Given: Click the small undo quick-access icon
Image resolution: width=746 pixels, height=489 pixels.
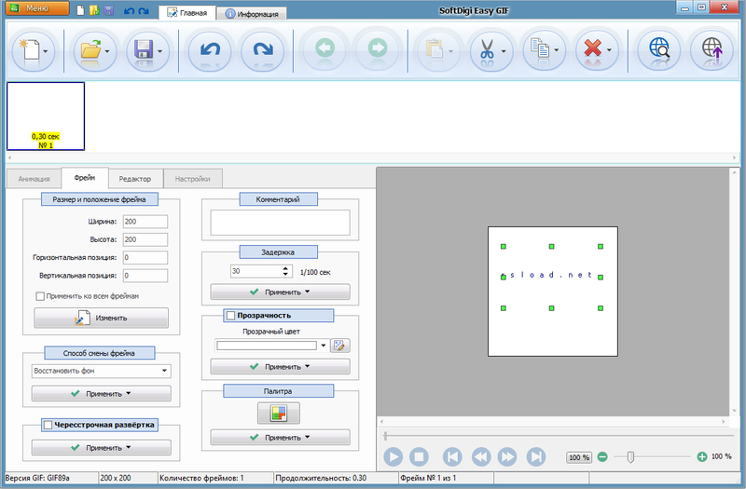Looking at the screenshot, I should tap(129, 10).
